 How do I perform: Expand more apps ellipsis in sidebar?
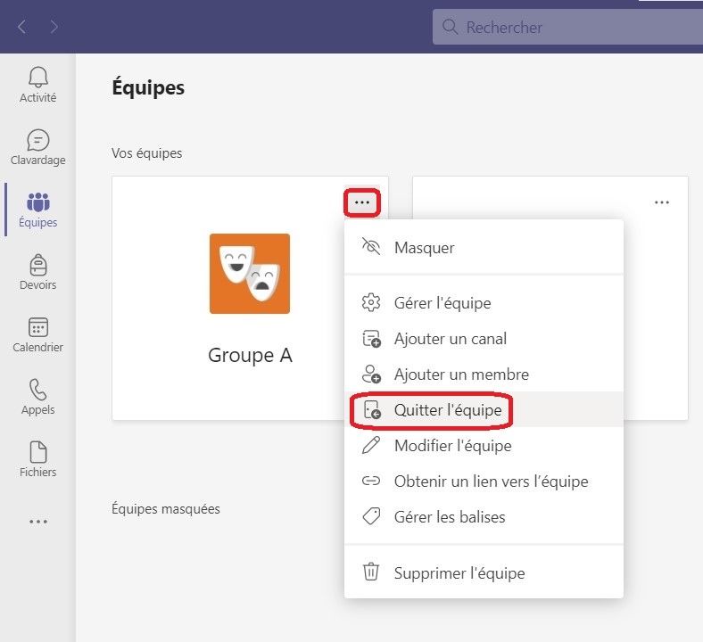point(37,522)
